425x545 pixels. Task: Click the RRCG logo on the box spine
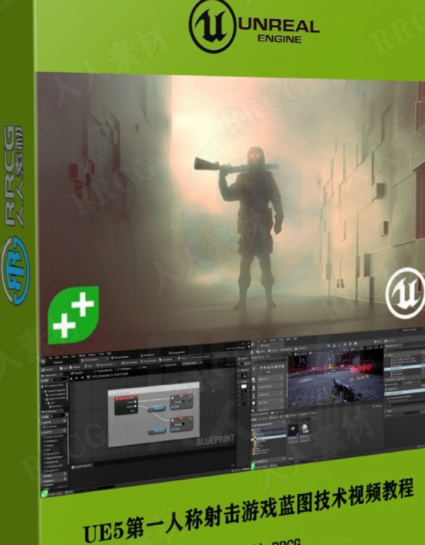tap(14, 215)
